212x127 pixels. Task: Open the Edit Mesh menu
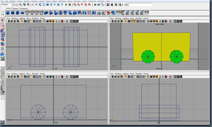point(62,1)
